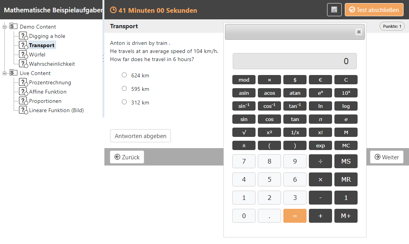The height and width of the screenshot is (244, 409).
Task: Click Test abschließen to finish the test
Action: click(374, 9)
